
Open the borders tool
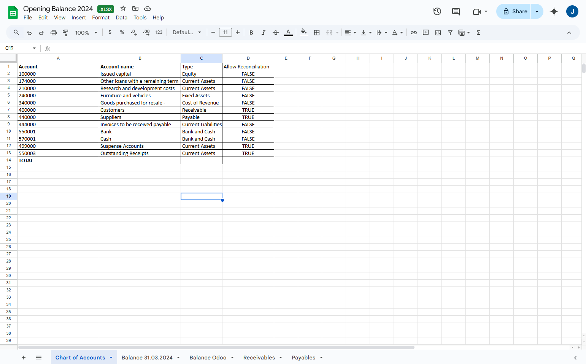click(317, 33)
